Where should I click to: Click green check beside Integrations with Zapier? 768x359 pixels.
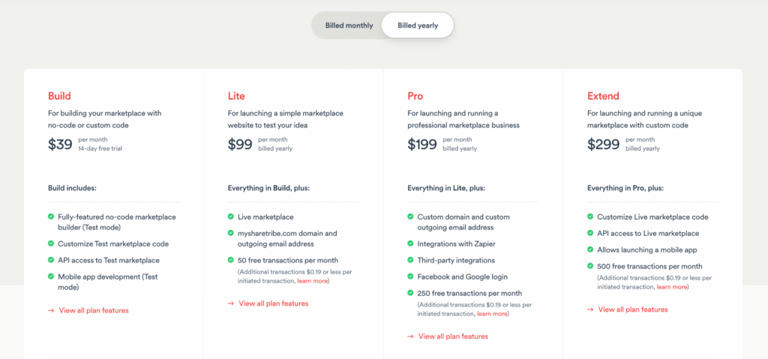(410, 244)
